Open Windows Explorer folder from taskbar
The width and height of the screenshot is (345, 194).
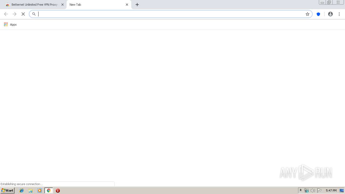pyautogui.click(x=31, y=190)
